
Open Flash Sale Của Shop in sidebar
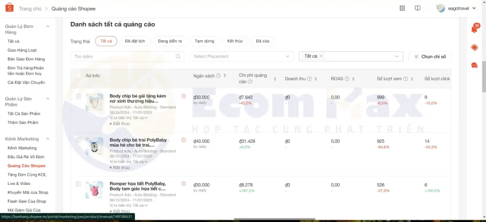coord(27,201)
